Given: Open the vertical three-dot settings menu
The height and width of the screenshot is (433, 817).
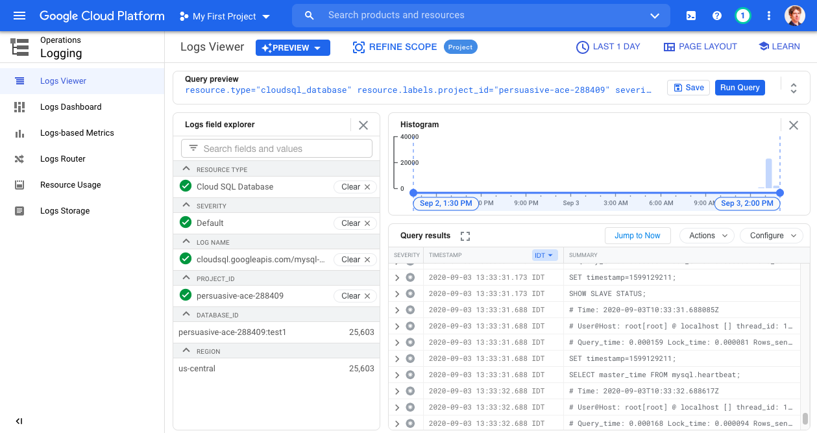Looking at the screenshot, I should coord(769,16).
